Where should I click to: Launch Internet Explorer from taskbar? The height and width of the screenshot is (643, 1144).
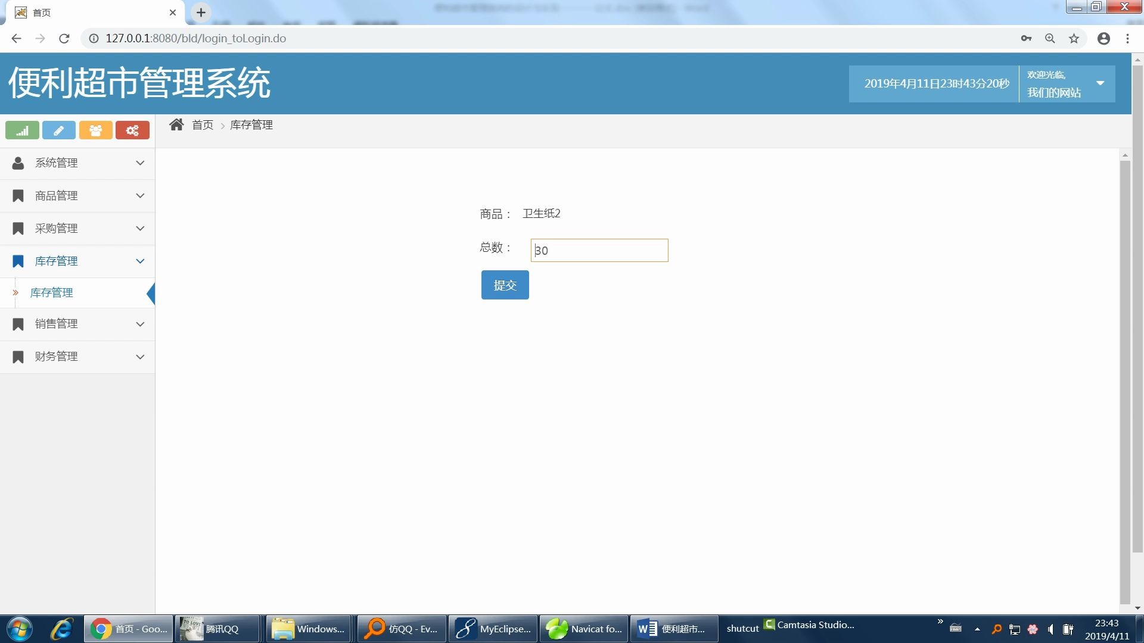61,629
